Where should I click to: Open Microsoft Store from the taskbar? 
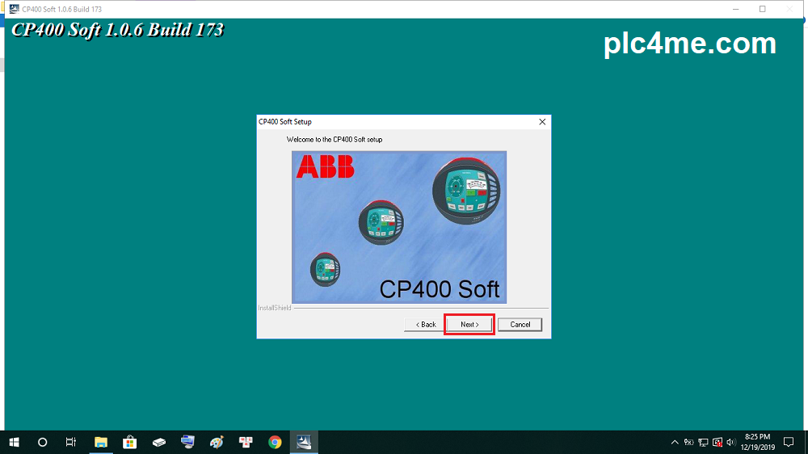(x=129, y=442)
